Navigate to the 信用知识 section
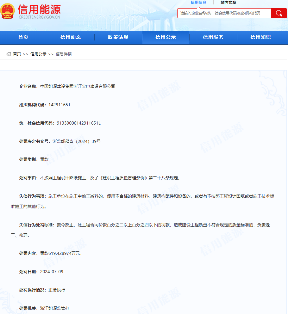 click(260, 37)
